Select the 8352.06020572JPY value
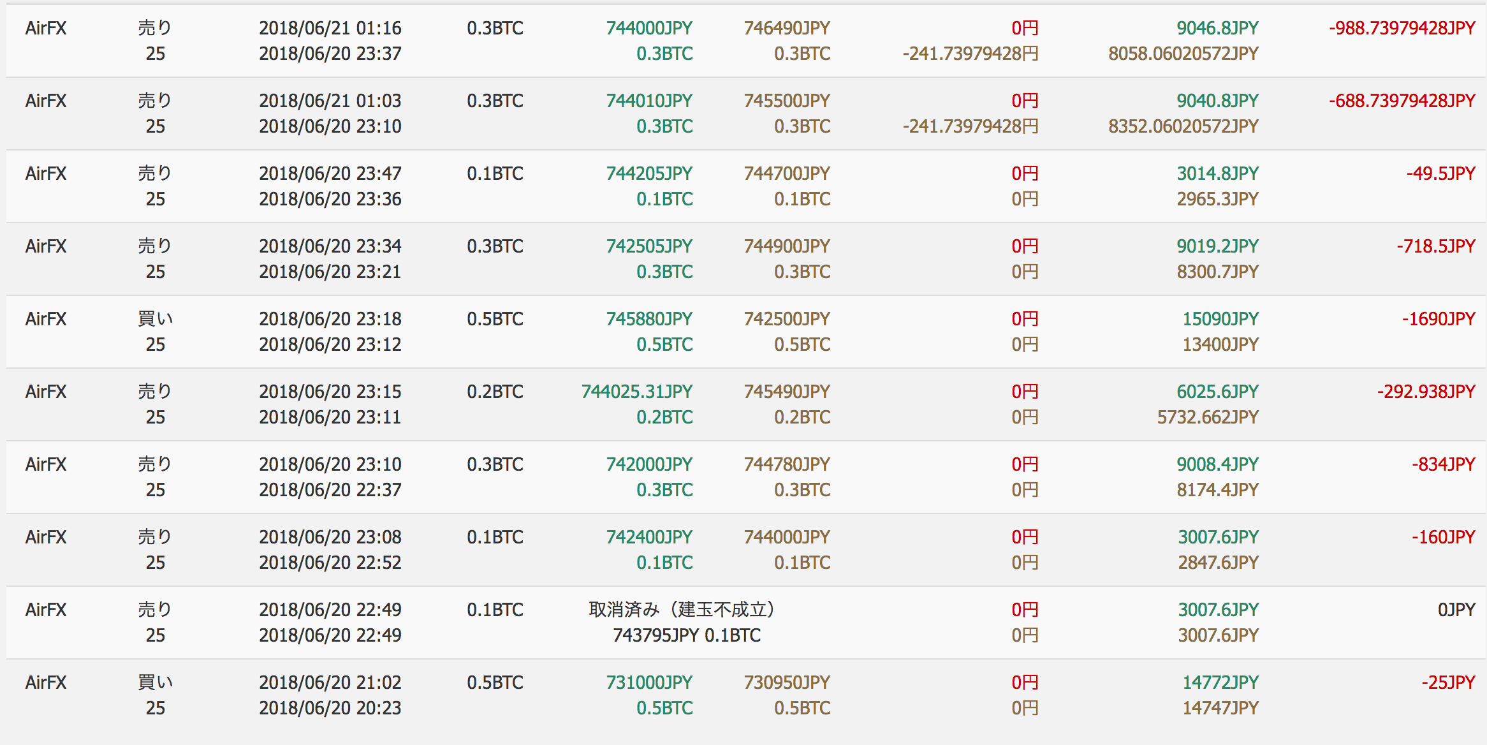The height and width of the screenshot is (745, 1487). click(x=1183, y=126)
